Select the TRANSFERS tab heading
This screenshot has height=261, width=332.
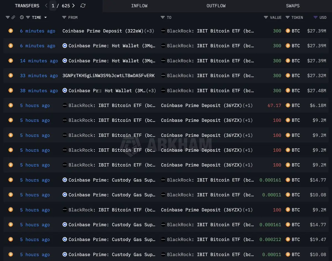tap(27, 6)
